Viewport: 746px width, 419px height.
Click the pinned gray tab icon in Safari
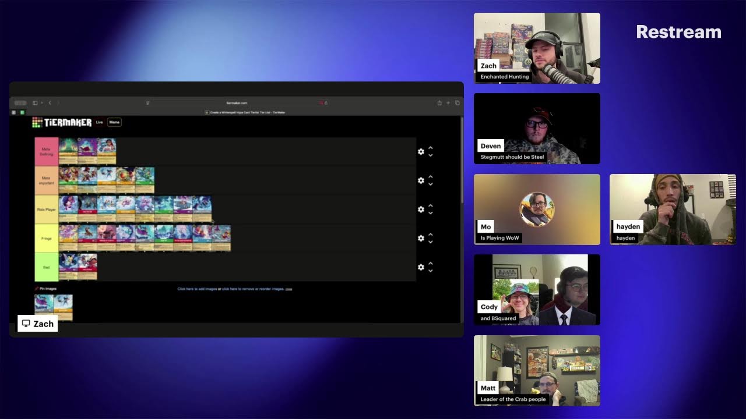(x=14, y=112)
